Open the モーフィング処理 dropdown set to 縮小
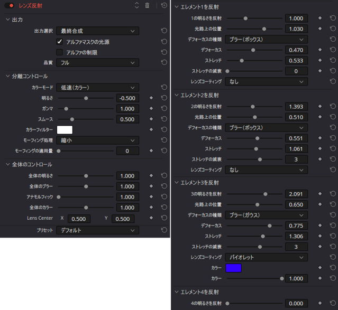The height and width of the screenshot is (310, 338). (x=97, y=140)
